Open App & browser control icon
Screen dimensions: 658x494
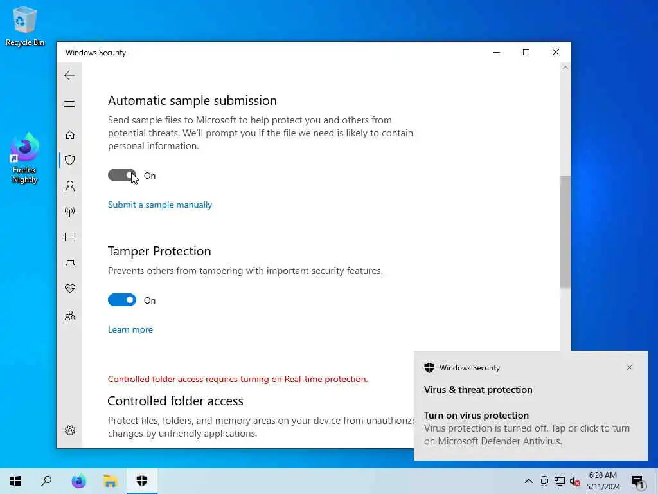pyautogui.click(x=70, y=237)
